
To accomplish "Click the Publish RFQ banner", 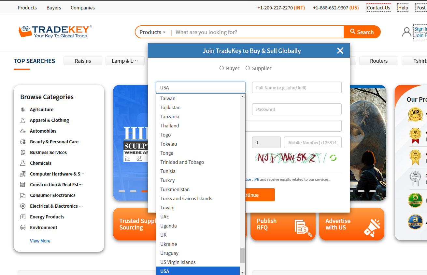I will pos(283,224).
